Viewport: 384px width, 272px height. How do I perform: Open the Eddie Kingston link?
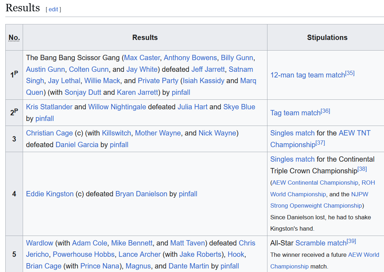50,194
